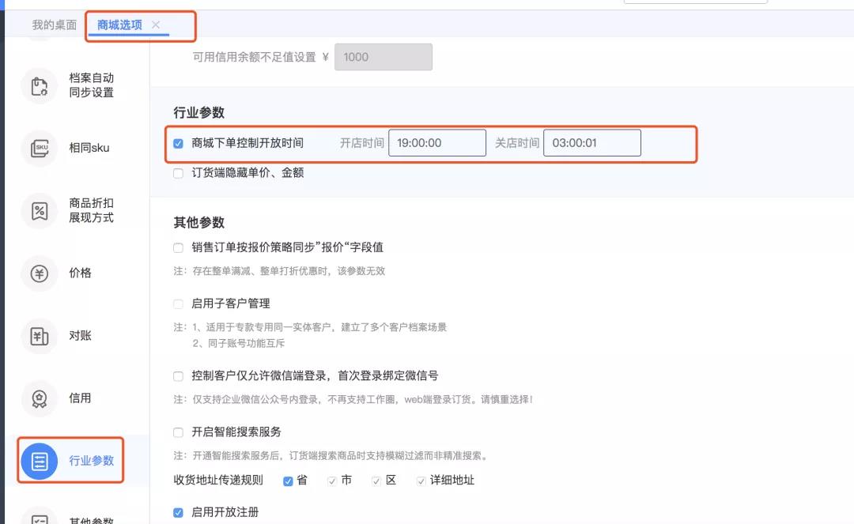This screenshot has height=524, width=854.
Task: Select the 商城选项 tab
Action: click(x=120, y=25)
